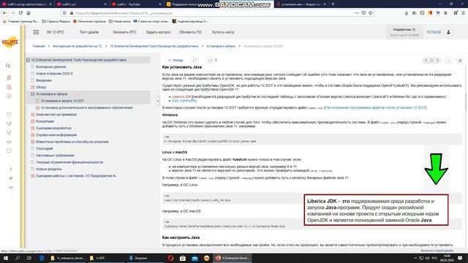
Task: Open the Об 1С:ИТС menu item
Action: [56, 32]
